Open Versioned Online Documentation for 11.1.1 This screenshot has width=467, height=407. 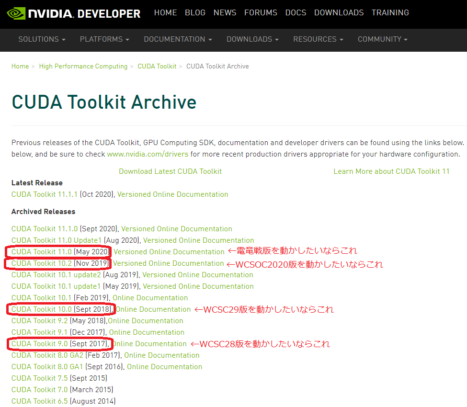(x=173, y=194)
